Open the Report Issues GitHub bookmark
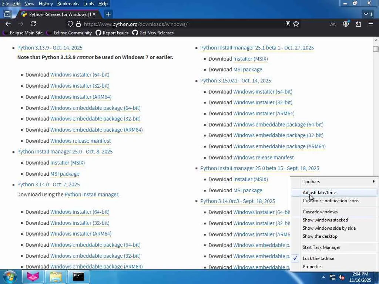This screenshot has height=284, width=379. coord(112,33)
